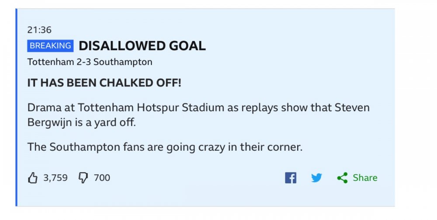The width and height of the screenshot is (437, 220).
Task: Click the green Share text label
Action: (365, 178)
